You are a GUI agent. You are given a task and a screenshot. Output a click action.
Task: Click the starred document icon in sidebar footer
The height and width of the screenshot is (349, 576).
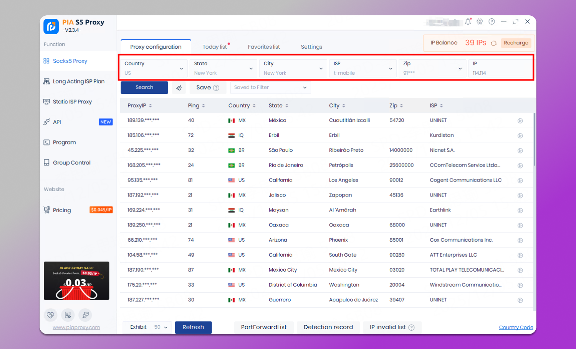[68, 315]
